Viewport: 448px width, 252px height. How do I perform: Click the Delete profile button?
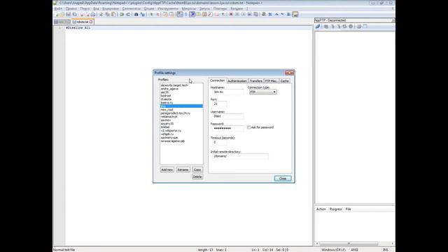pyautogui.click(x=197, y=176)
